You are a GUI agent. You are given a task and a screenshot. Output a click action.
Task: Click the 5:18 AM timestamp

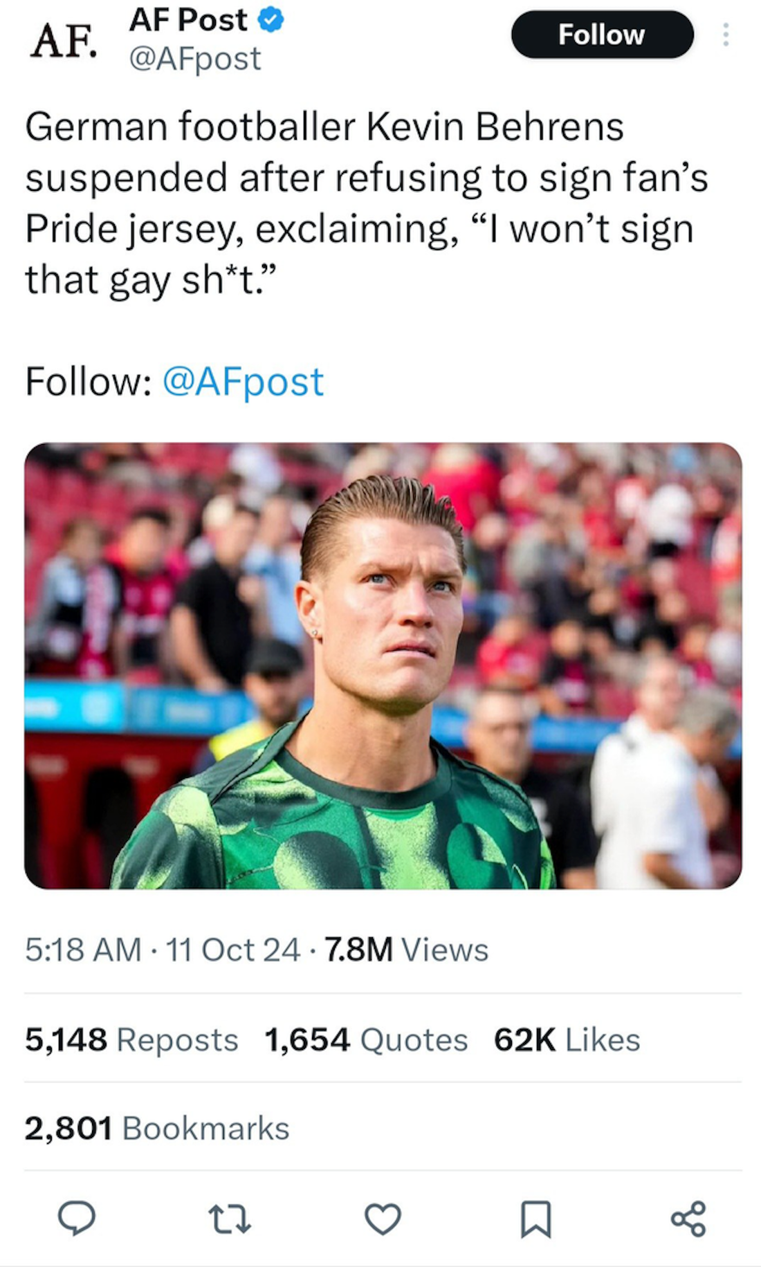click(83, 950)
